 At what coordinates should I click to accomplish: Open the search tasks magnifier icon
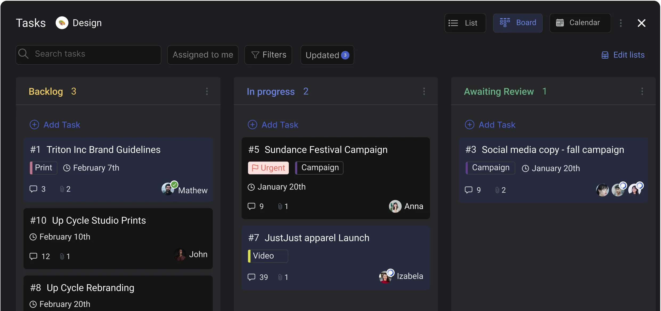pos(24,54)
